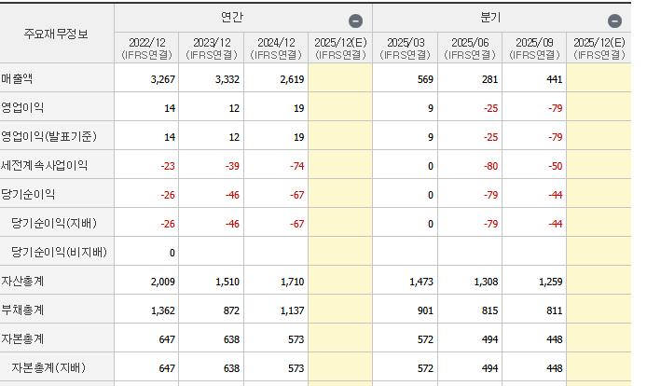Click the quarterly 2025/12(E) column header
647x386 pixels.
point(599,48)
